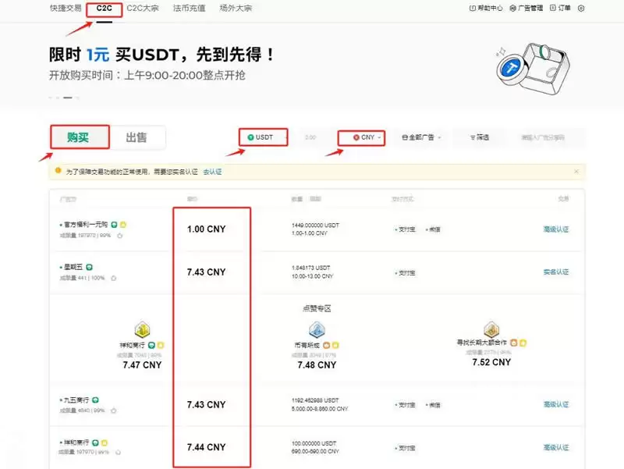
Task: Click the settings gear icon at top right
Action: click(x=580, y=9)
